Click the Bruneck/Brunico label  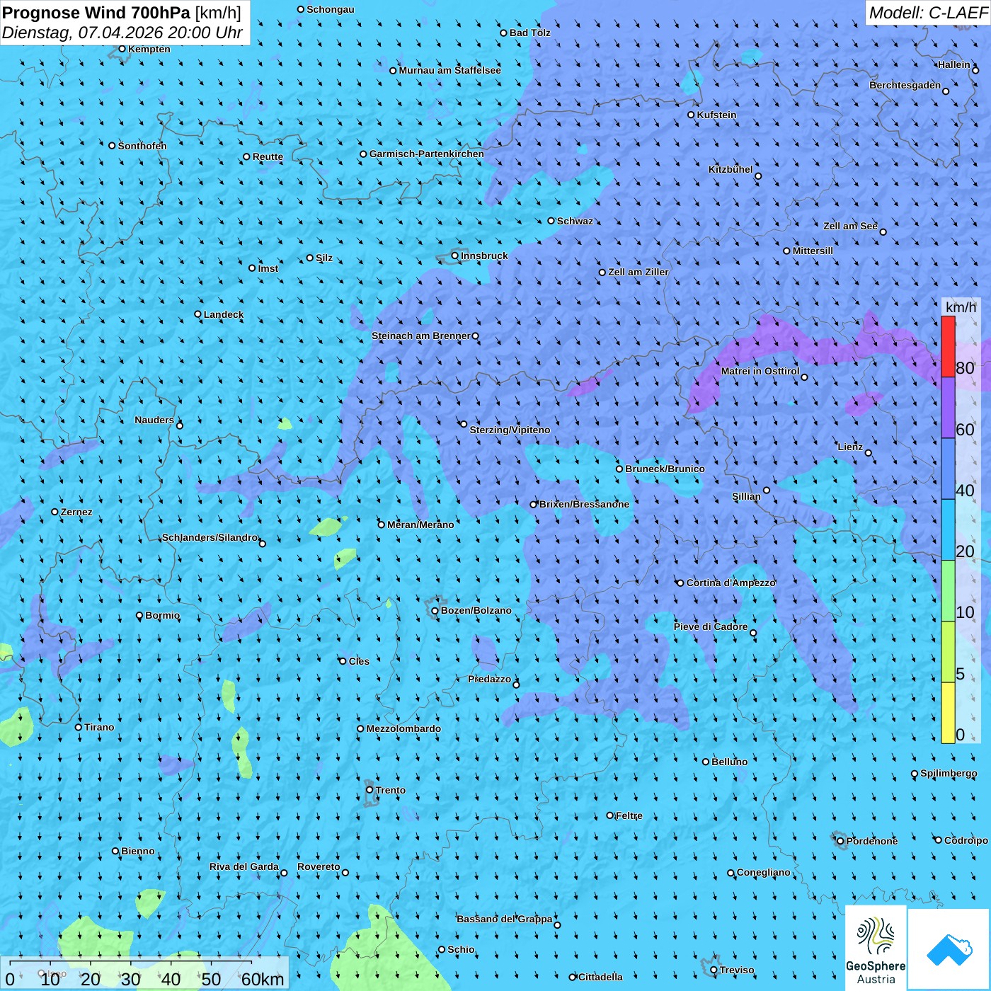click(x=665, y=469)
